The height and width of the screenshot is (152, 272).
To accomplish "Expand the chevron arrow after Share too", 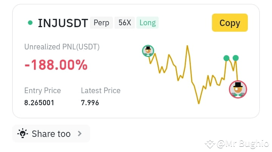I will click(x=80, y=134).
